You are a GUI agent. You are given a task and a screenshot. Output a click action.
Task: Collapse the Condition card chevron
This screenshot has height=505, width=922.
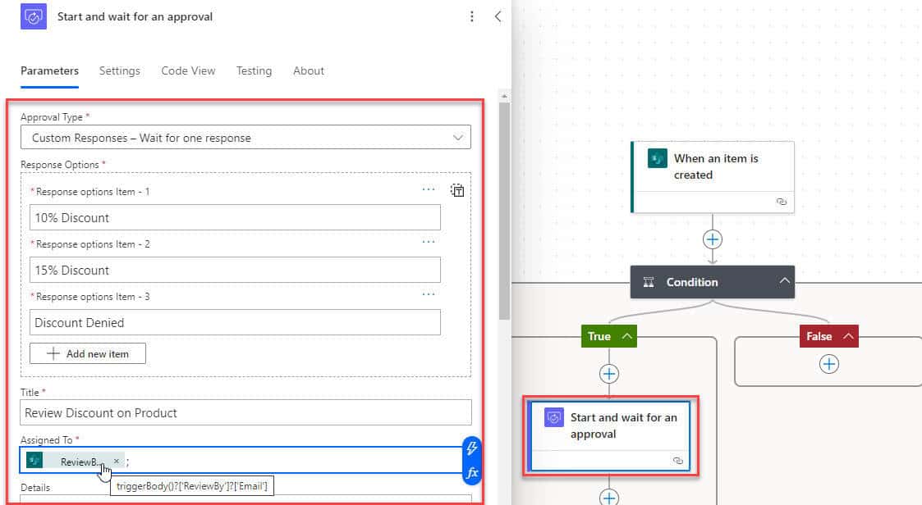[x=784, y=281]
